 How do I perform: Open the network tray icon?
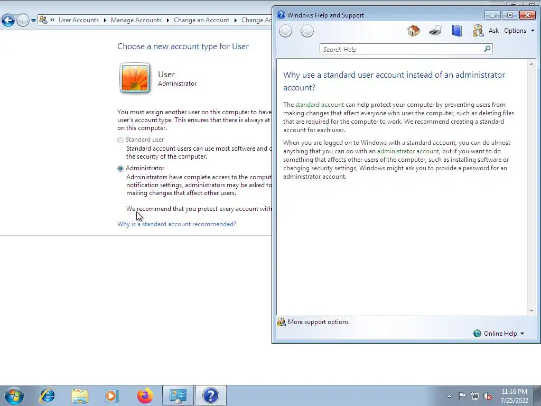click(475, 396)
